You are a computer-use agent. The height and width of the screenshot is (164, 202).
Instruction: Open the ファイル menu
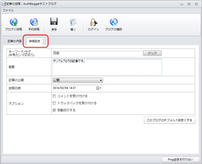(8, 10)
